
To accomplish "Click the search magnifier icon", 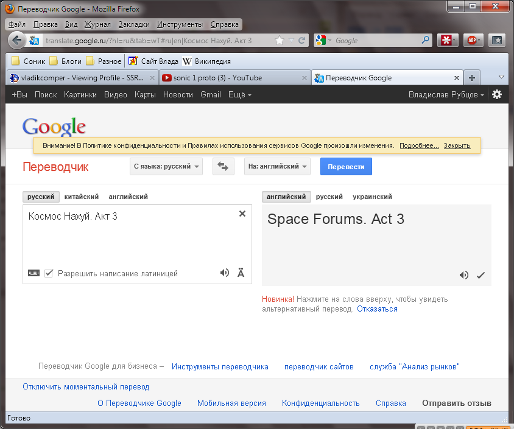I will (426, 40).
